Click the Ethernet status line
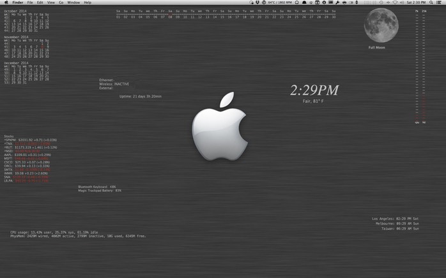This screenshot has width=446, height=278. coord(106,80)
